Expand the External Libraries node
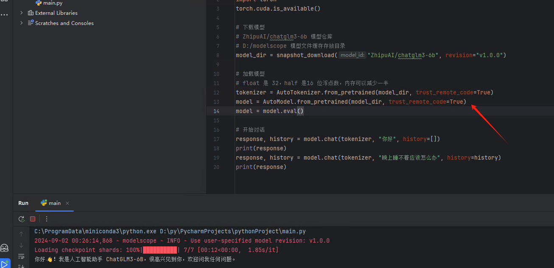Viewport: 554px width, 268px height. 22,13
